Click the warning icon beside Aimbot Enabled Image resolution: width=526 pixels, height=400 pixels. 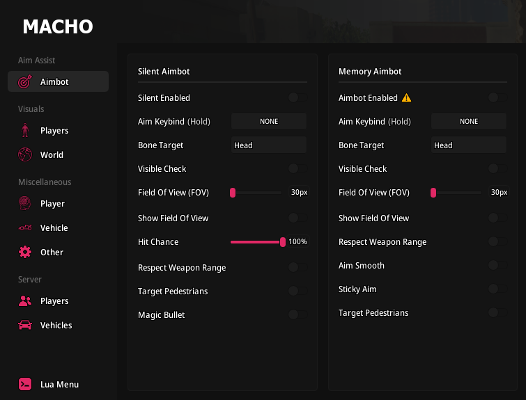tap(407, 98)
